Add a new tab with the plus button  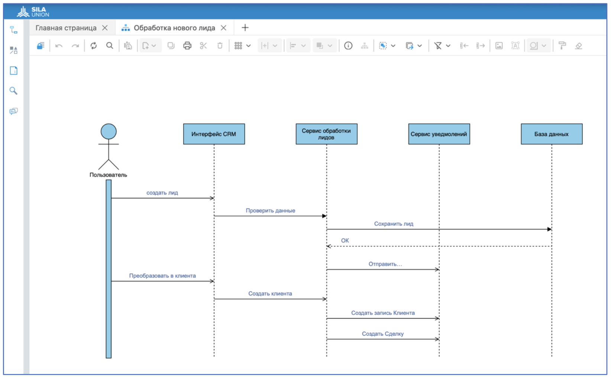tap(245, 28)
